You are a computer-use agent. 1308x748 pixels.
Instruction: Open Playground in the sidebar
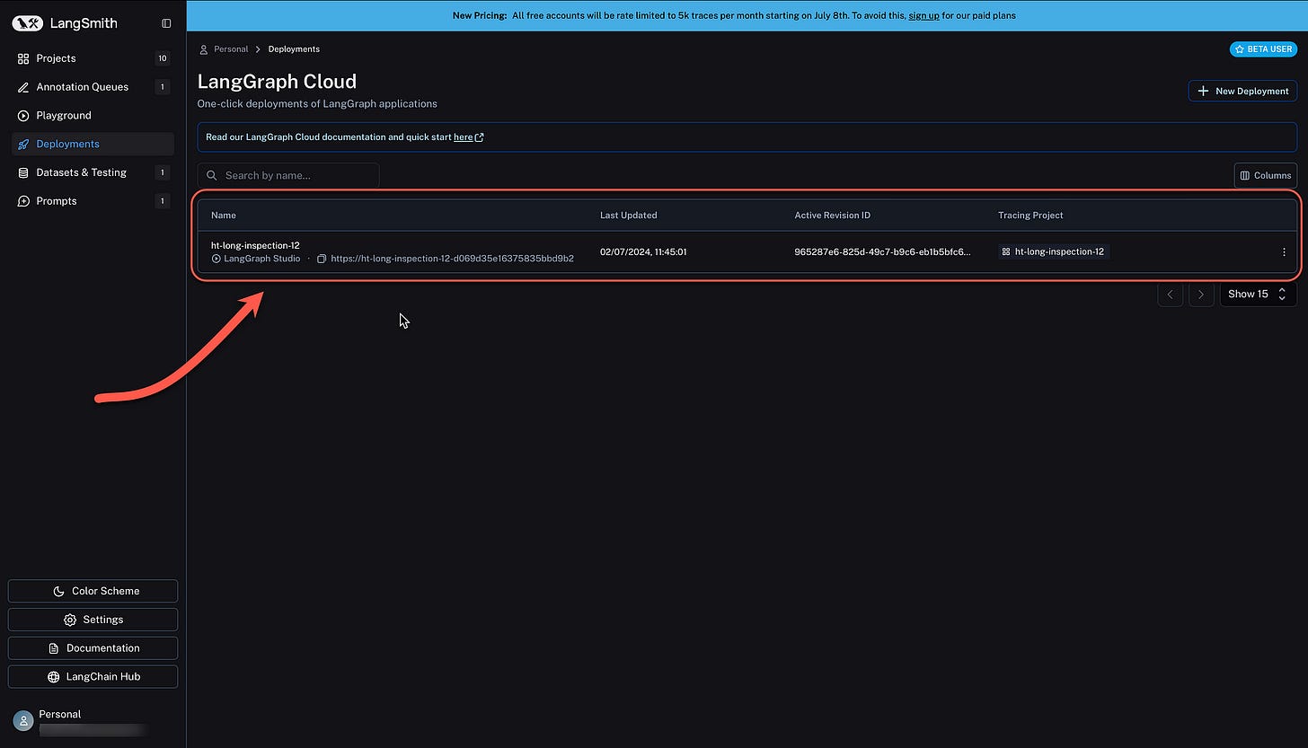[93, 115]
